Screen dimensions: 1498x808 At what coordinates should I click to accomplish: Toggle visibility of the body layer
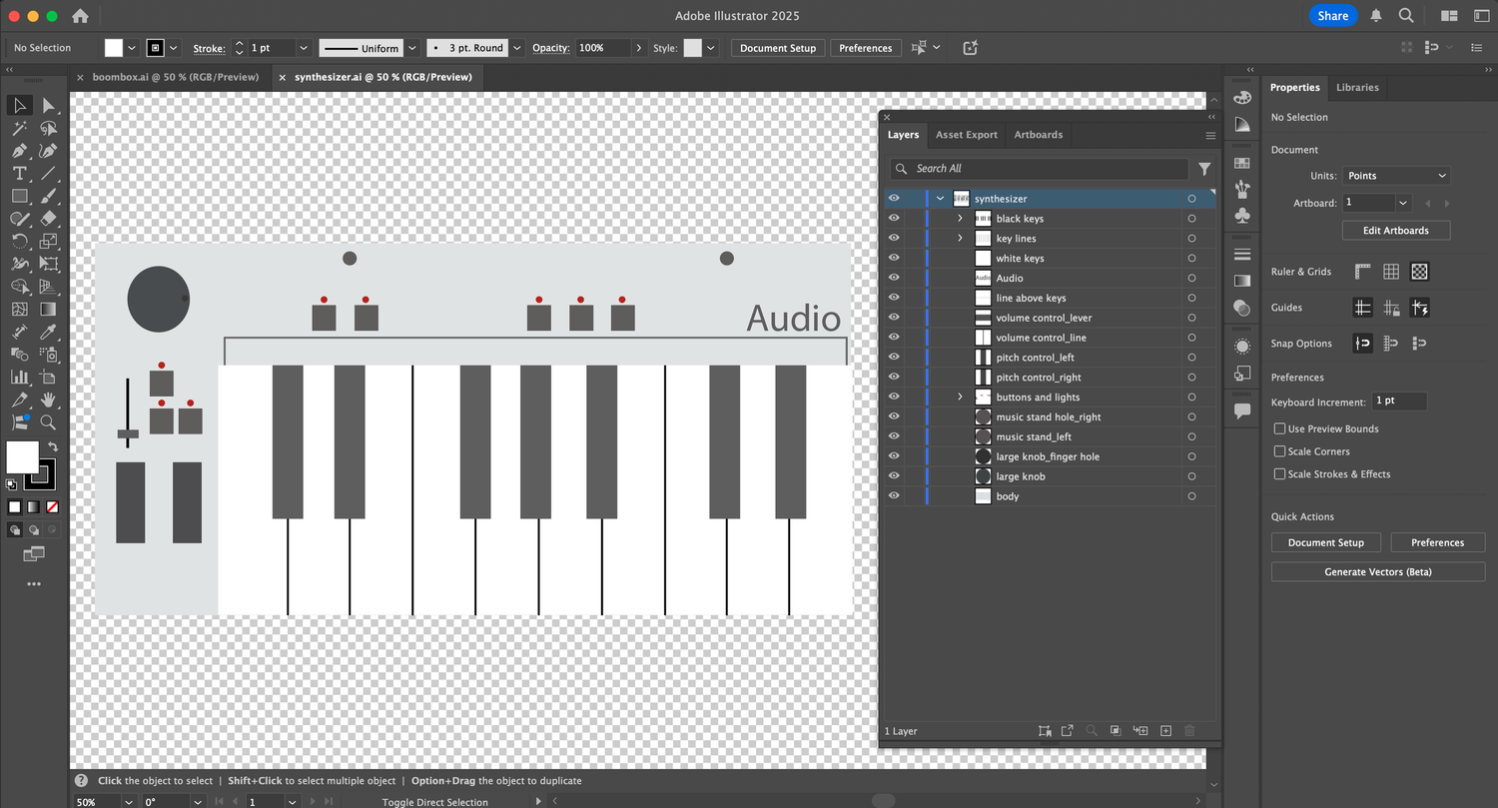(x=894, y=495)
